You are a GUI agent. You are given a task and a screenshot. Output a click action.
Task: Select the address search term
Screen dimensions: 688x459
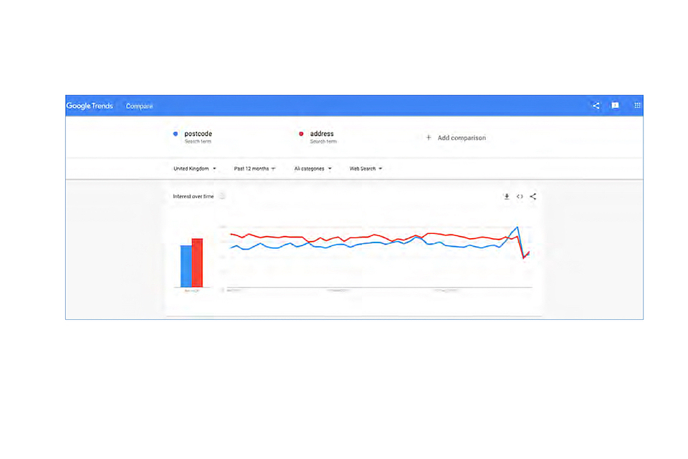(322, 134)
